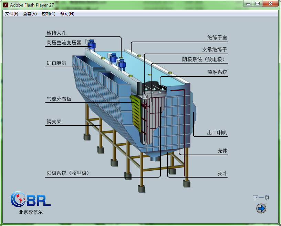Open the 帮助(H) menu

67,14
